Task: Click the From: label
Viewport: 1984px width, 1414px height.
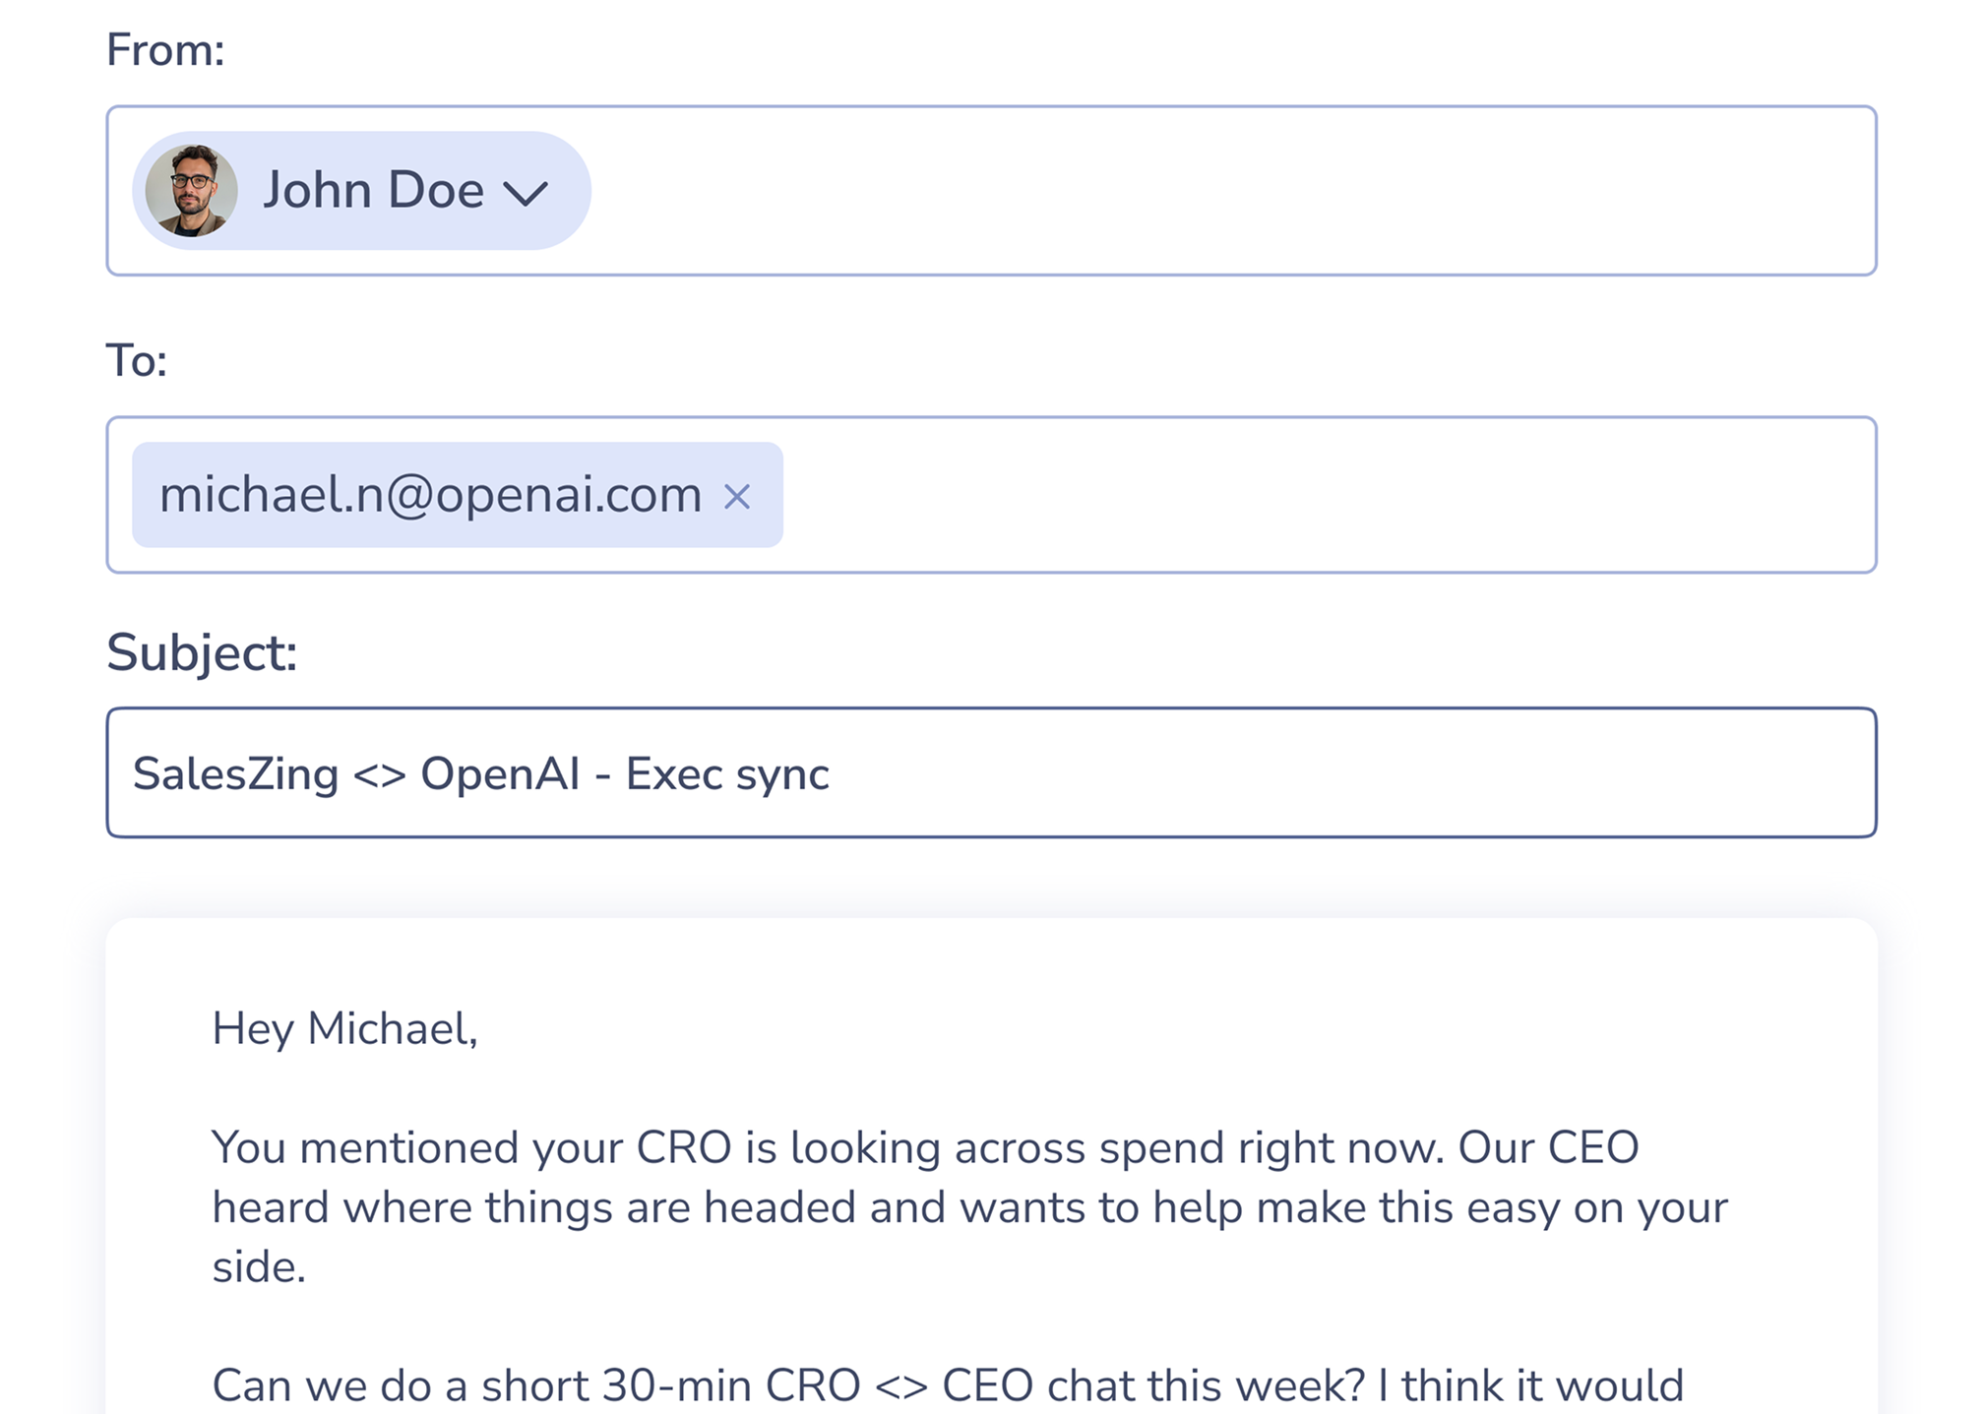Action: coord(165,50)
